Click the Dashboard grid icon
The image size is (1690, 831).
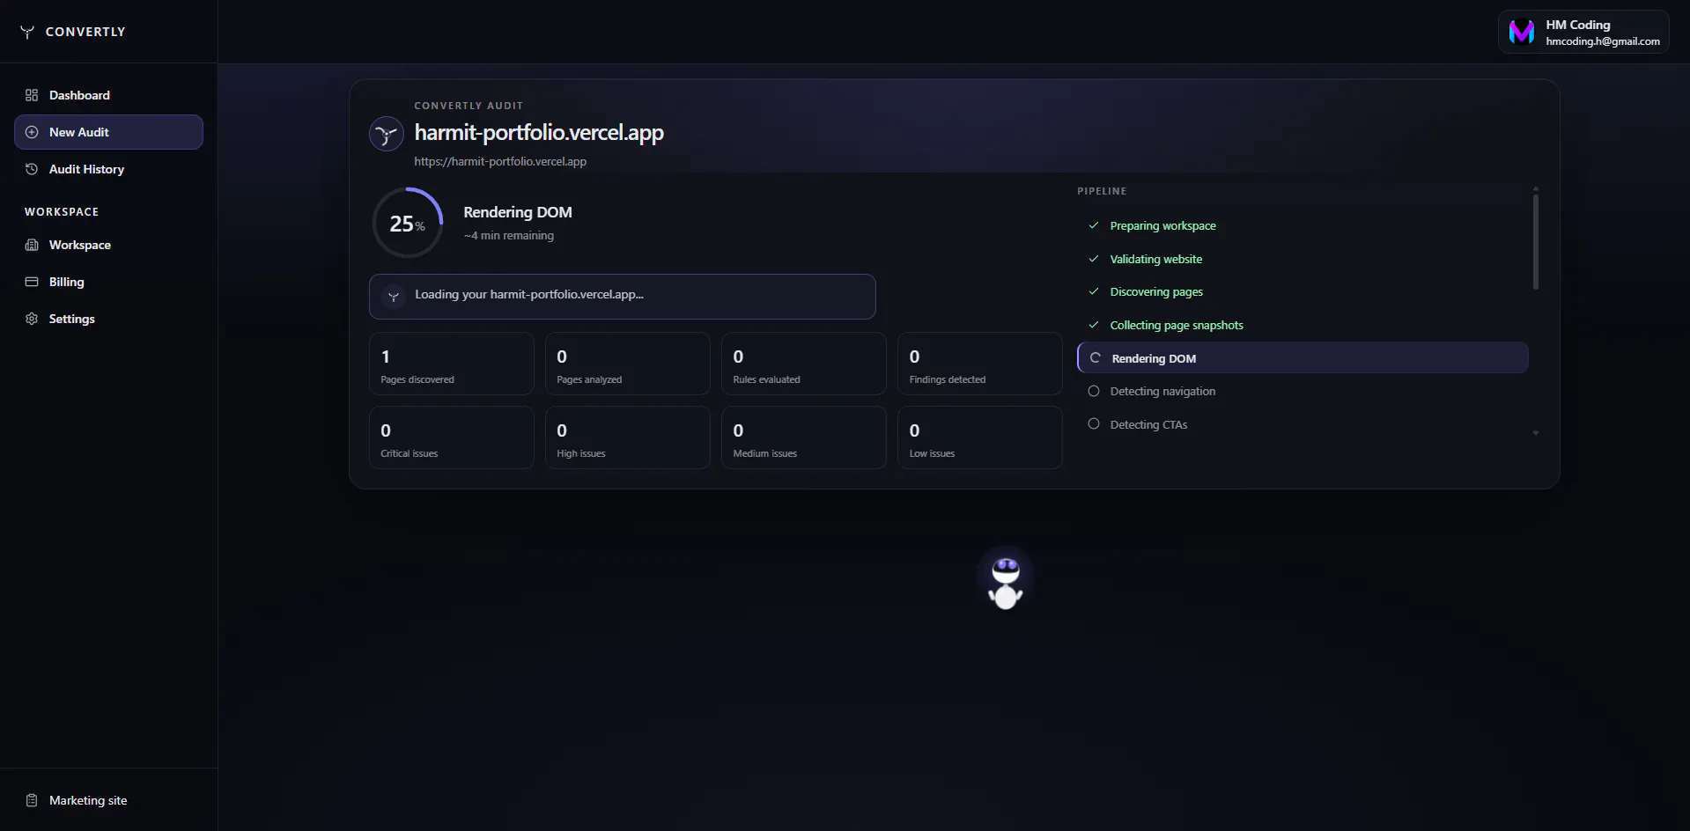click(32, 95)
